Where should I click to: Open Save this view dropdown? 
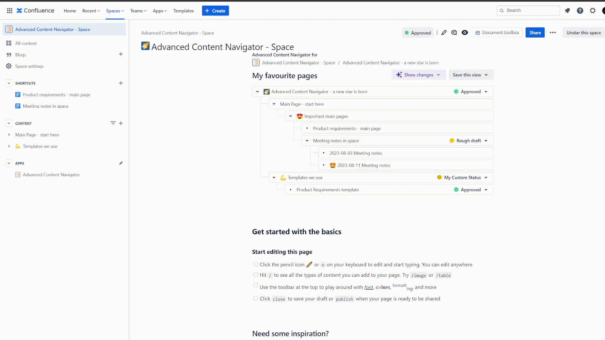click(x=470, y=75)
